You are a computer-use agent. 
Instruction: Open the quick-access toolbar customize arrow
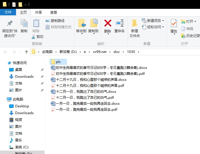click(25, 5)
